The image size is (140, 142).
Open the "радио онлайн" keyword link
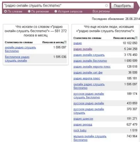(x=83, y=49)
